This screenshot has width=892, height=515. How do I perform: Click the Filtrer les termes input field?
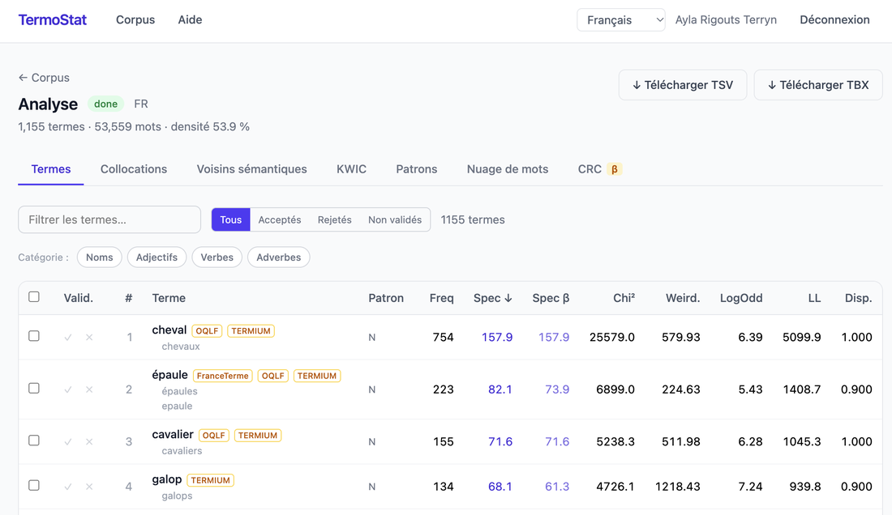click(109, 219)
